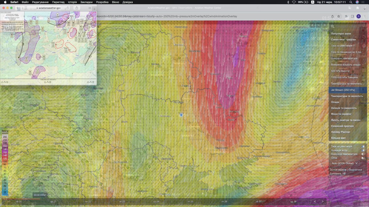Open the Файл menu

25,2
